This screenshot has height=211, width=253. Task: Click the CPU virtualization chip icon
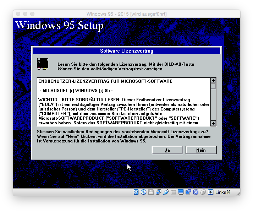tap(196, 192)
